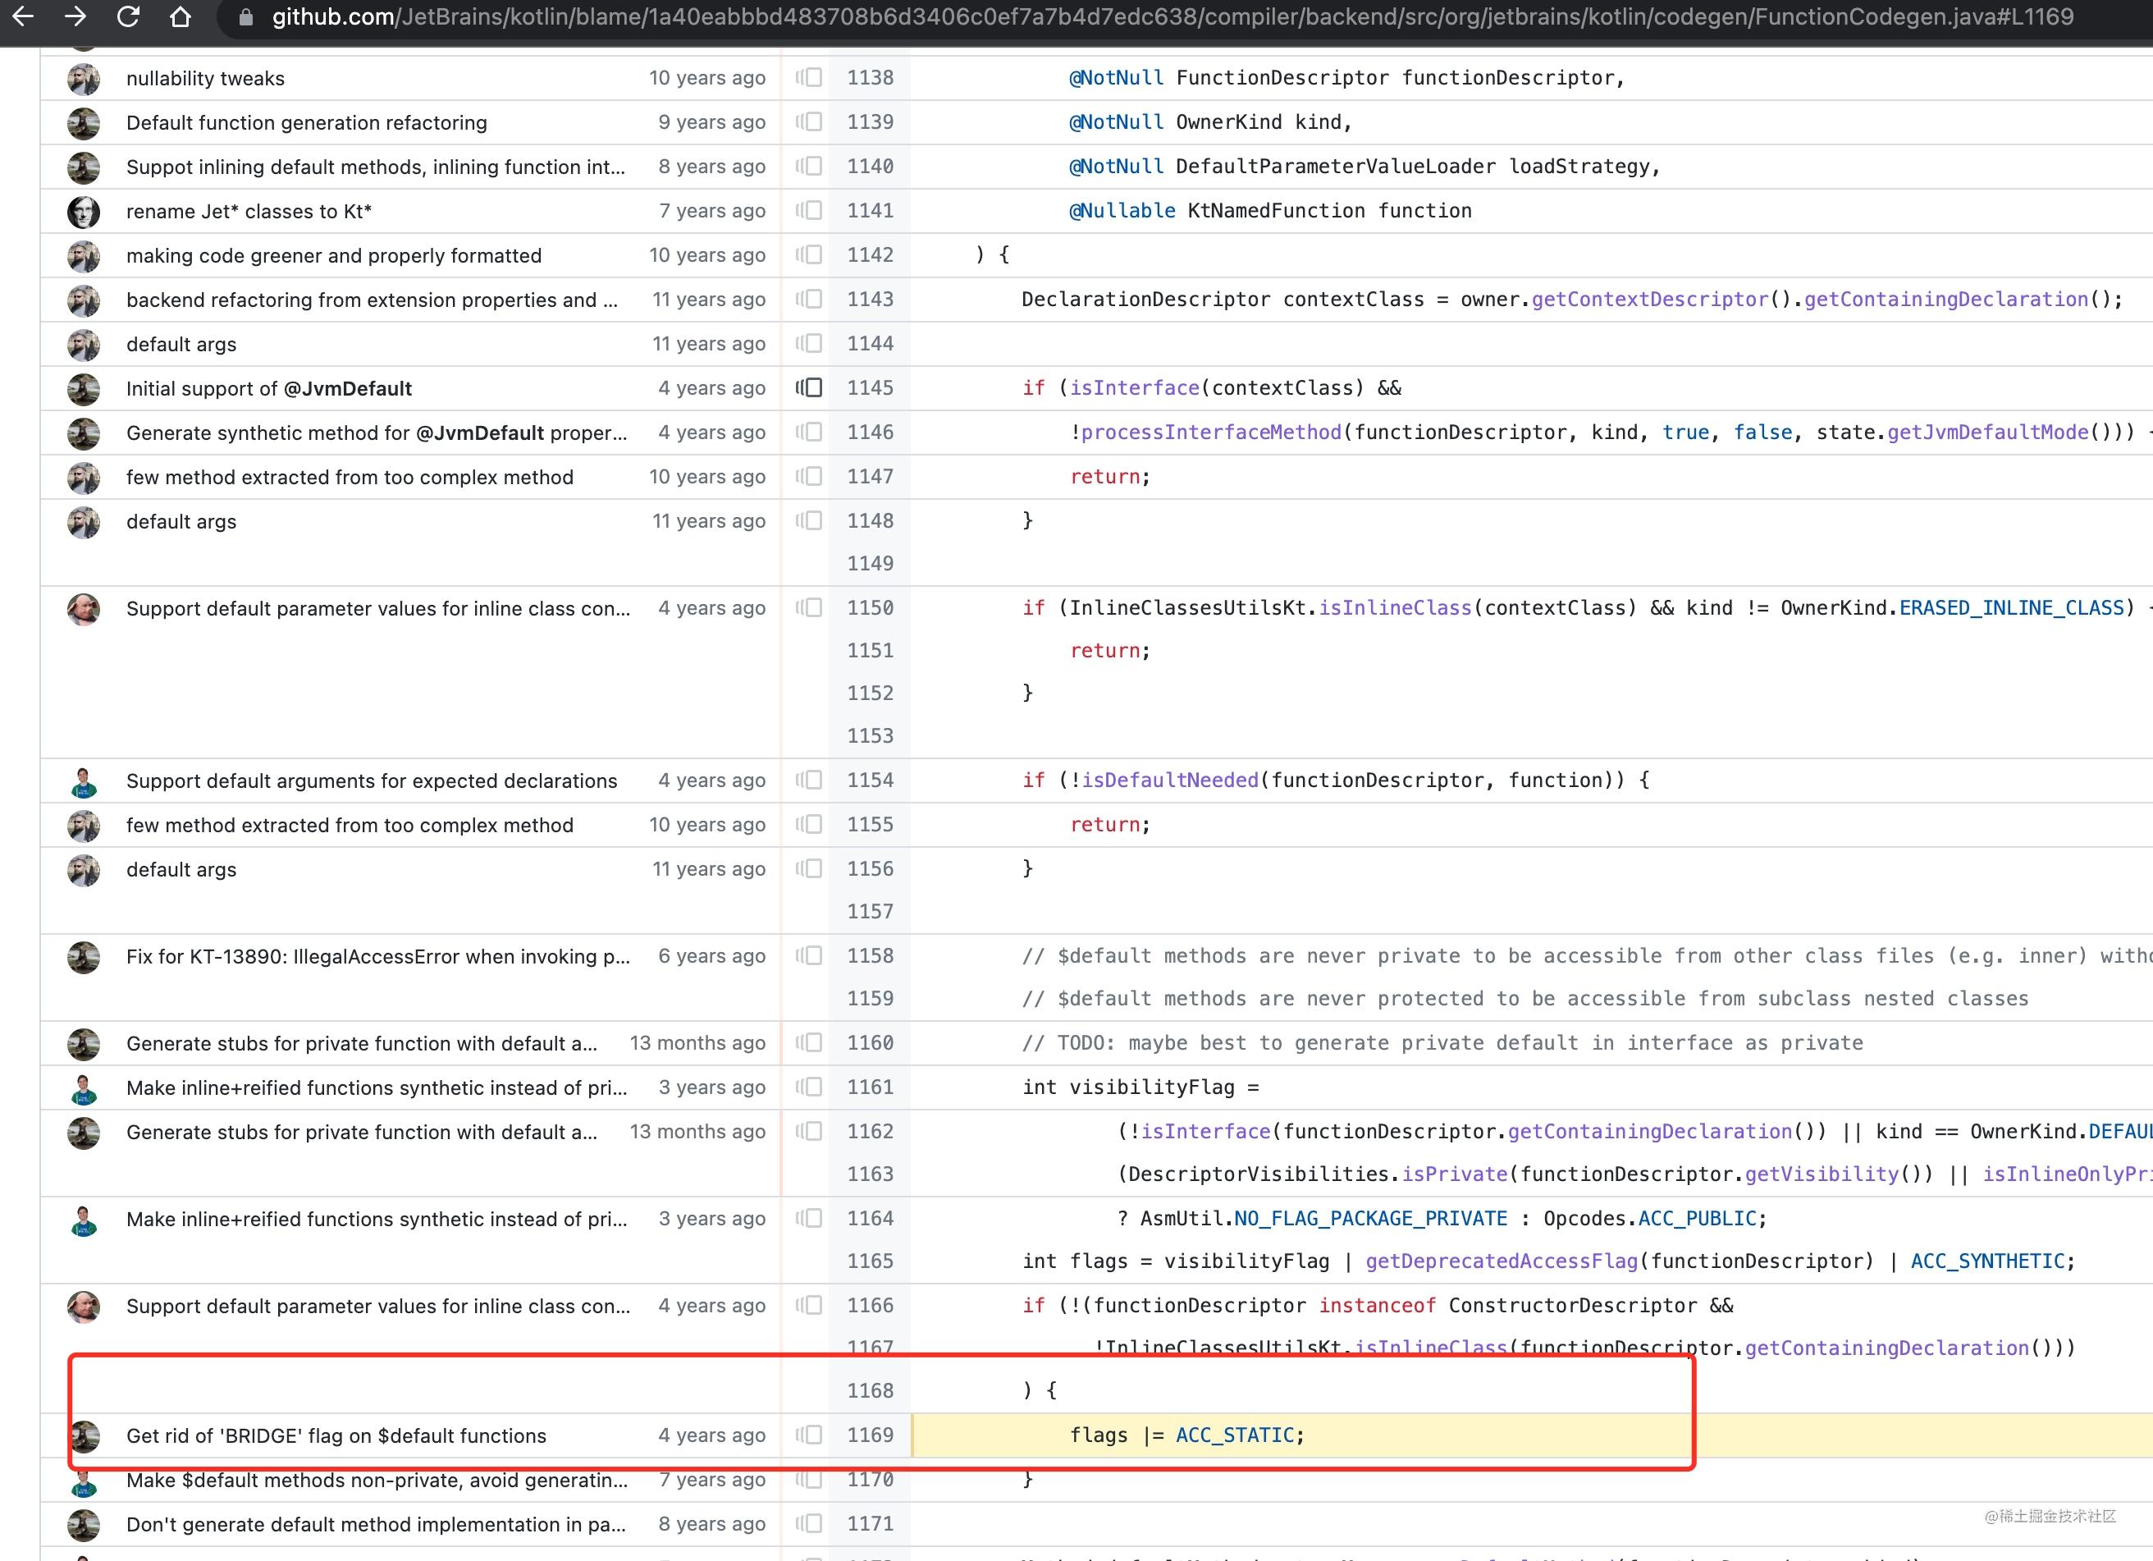View blame prior to change on line 1141
The image size is (2153, 1561).
coord(809,211)
